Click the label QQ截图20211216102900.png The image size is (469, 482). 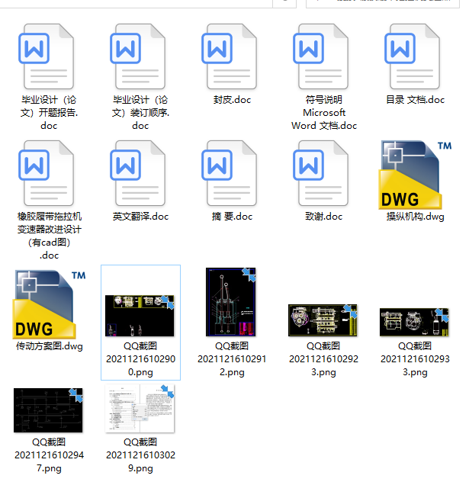(x=141, y=359)
